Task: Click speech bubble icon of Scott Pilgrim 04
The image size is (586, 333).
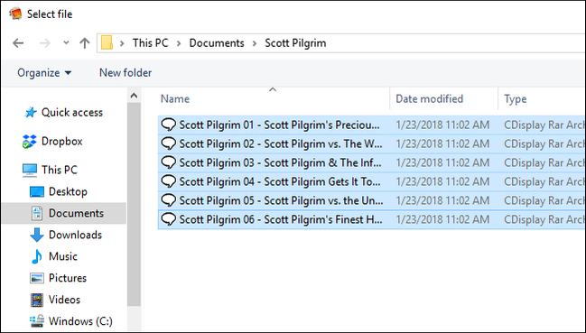Action: pos(169,181)
